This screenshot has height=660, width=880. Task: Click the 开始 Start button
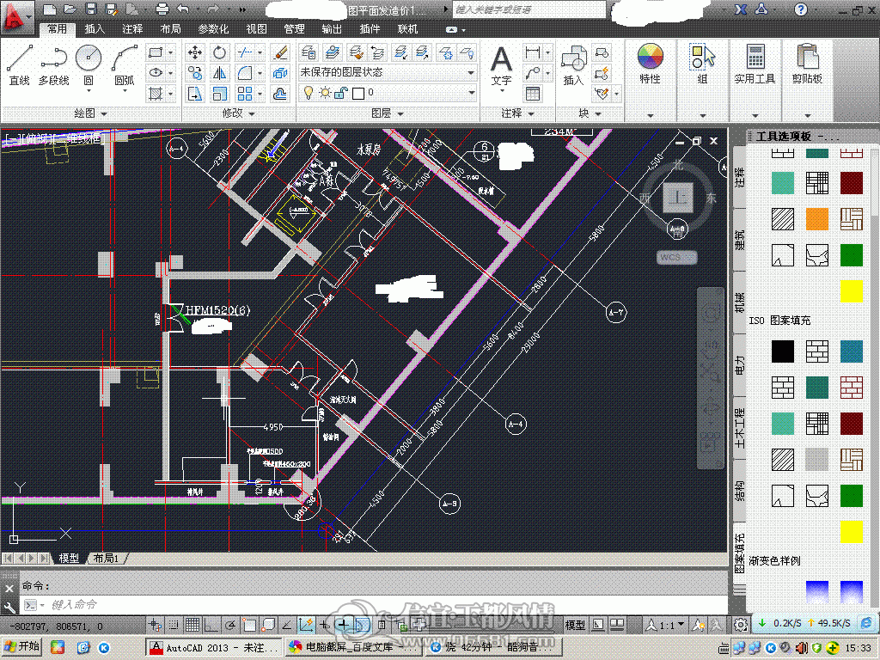(21, 647)
